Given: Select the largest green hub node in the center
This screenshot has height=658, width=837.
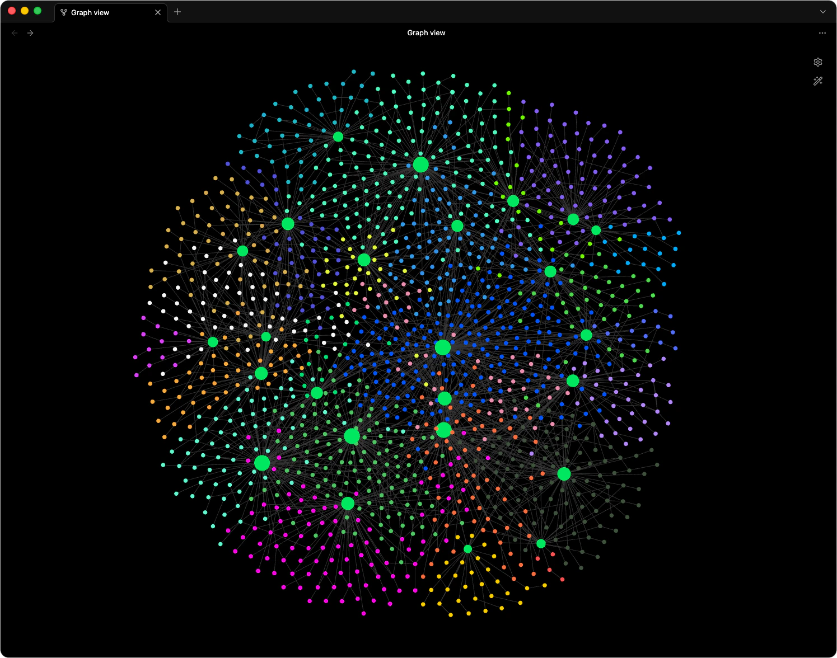Looking at the screenshot, I should pyautogui.click(x=443, y=347).
